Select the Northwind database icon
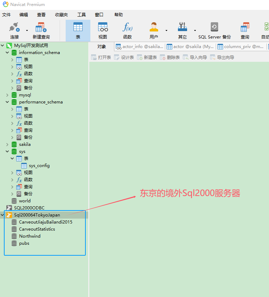This screenshot has width=269, height=297. pyautogui.click(x=14, y=236)
